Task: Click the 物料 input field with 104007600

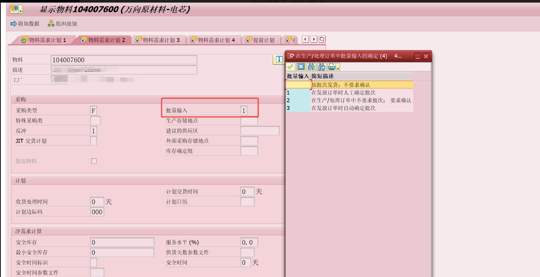Action: point(124,60)
